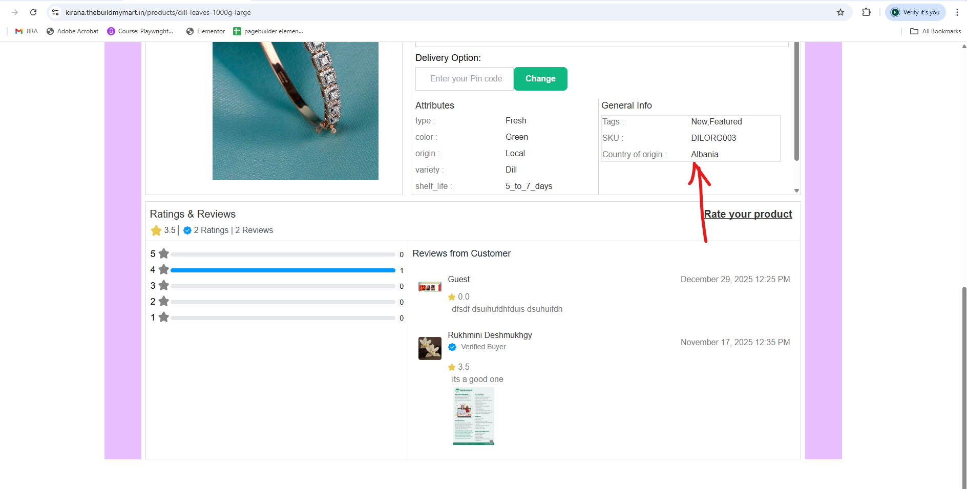Open the All Bookmarks folder
The image size is (967, 489).
click(936, 31)
